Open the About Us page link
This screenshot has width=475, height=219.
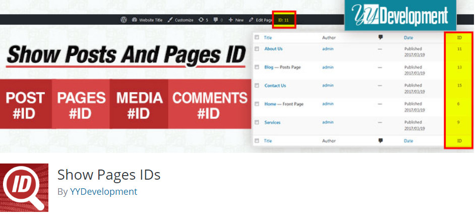(273, 48)
